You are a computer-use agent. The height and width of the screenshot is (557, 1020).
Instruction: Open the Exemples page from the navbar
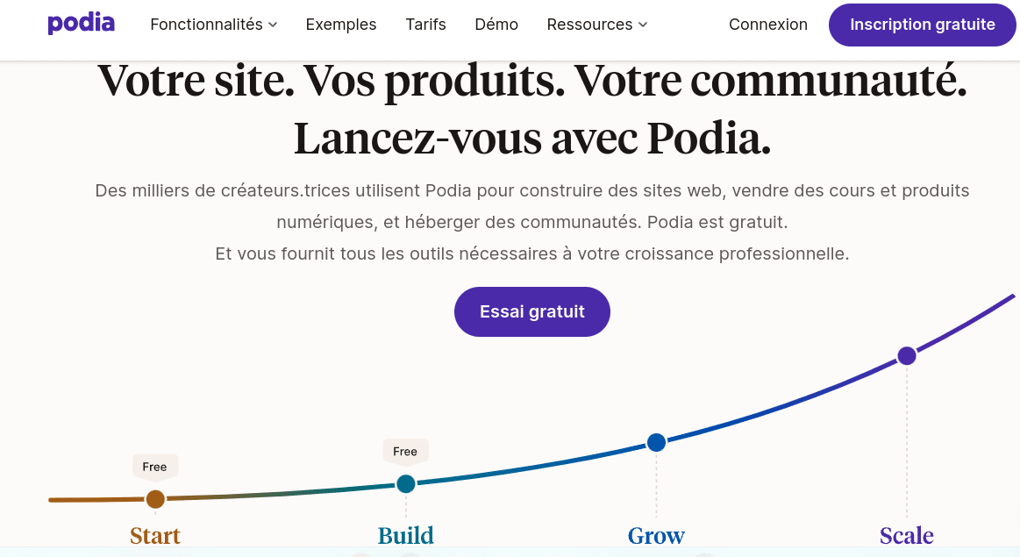tap(341, 25)
